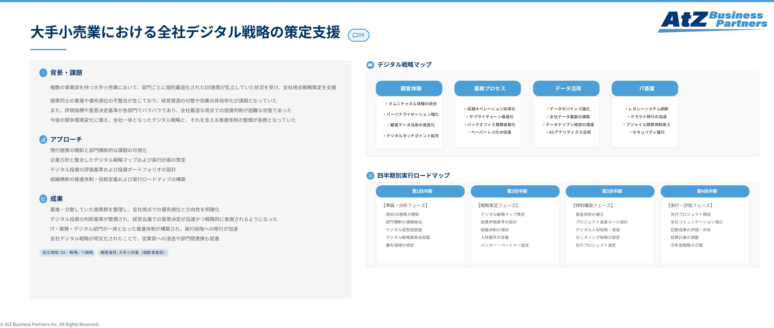This screenshot has width=774, height=328.
Task: Click the chart icon beside 成果
Action: [x=43, y=199]
